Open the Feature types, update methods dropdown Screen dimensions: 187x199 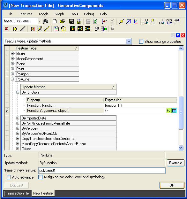pyautogui.click(x=129, y=42)
